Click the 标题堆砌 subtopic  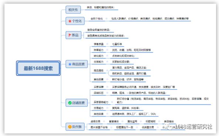[150, 122]
